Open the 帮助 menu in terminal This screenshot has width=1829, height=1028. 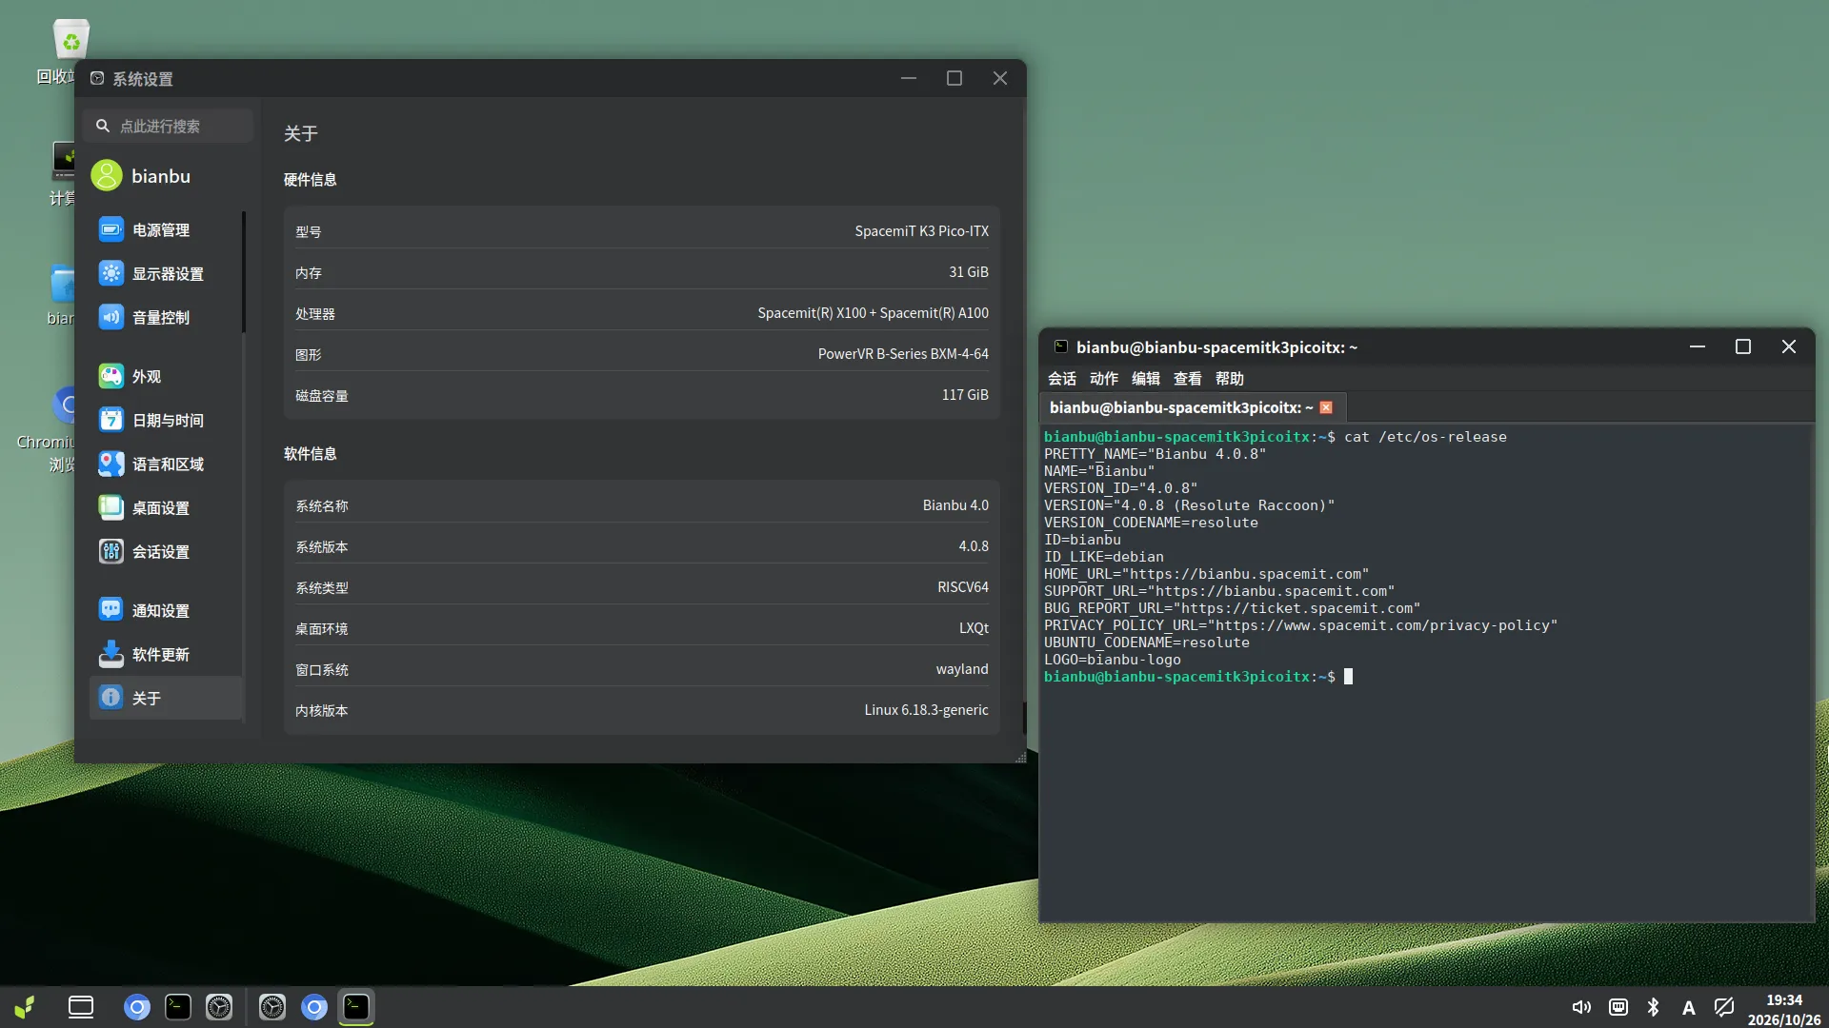[1230, 379]
